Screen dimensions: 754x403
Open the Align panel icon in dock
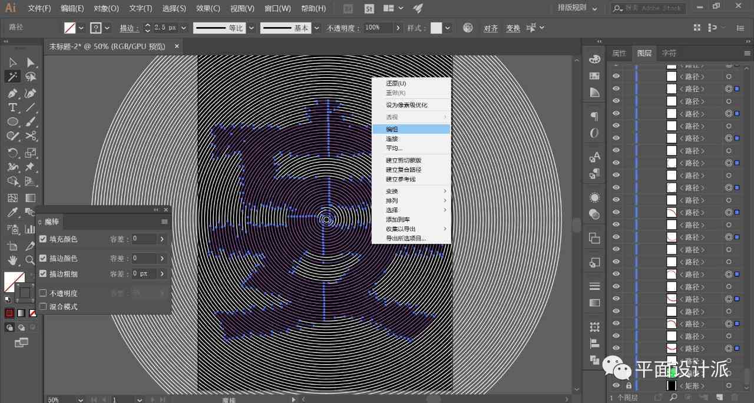coord(594,343)
